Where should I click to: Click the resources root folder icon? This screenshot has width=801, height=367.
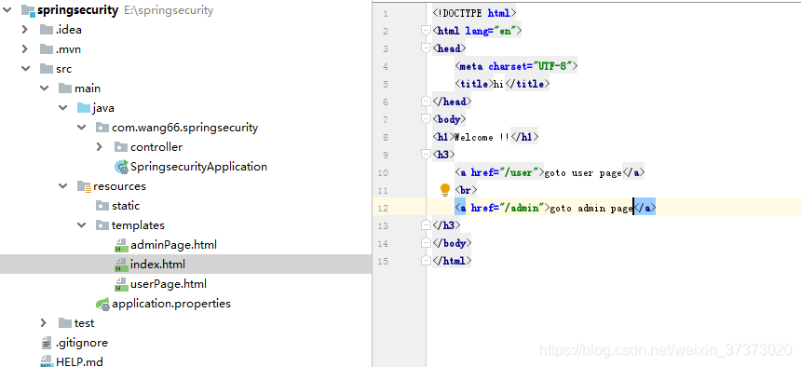(x=84, y=186)
